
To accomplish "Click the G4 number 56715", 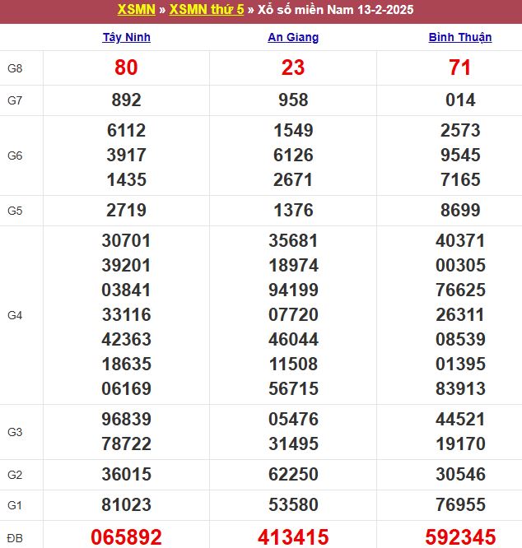I will coord(293,388).
